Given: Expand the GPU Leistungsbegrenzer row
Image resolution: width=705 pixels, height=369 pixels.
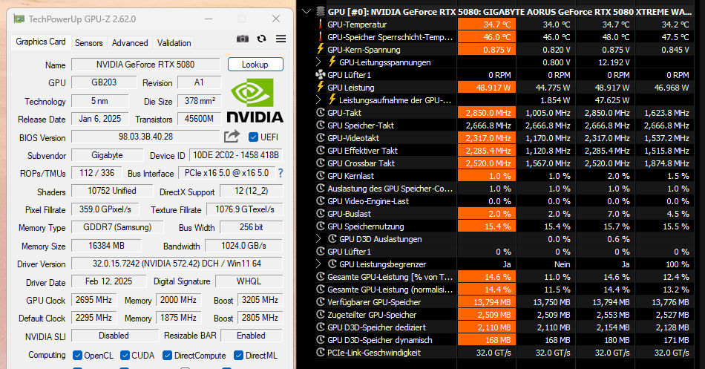Looking at the screenshot, I should [318, 264].
